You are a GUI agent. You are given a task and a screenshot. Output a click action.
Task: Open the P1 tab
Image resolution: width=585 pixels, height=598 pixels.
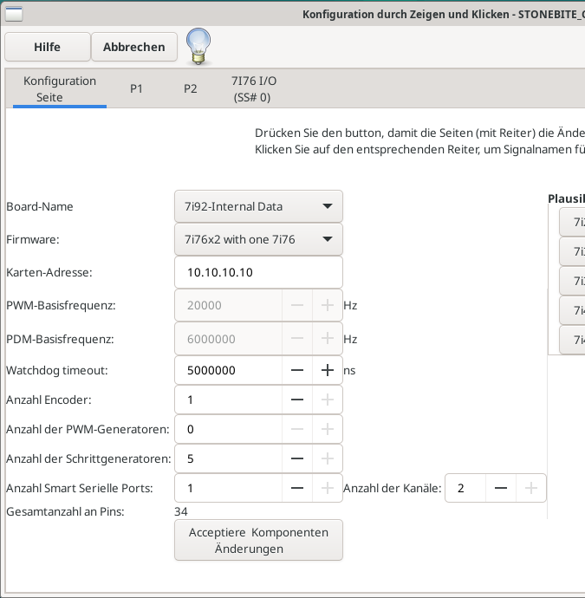click(x=136, y=89)
